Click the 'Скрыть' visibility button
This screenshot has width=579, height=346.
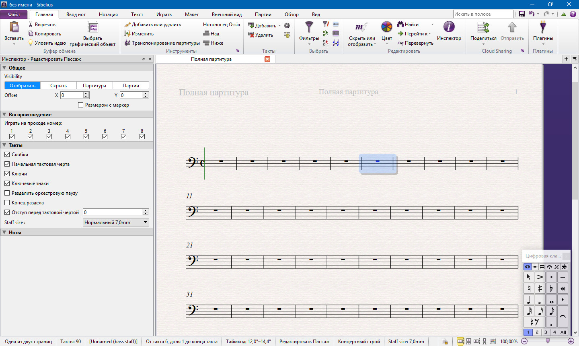[58, 86]
